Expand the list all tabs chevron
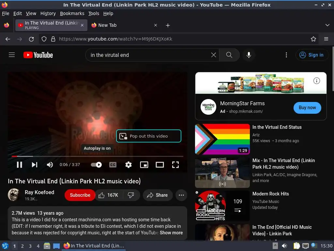This screenshot has height=251, width=334. click(327, 25)
